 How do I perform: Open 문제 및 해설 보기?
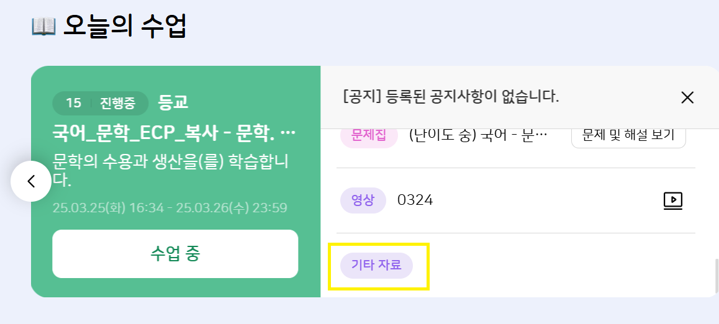pyautogui.click(x=628, y=135)
